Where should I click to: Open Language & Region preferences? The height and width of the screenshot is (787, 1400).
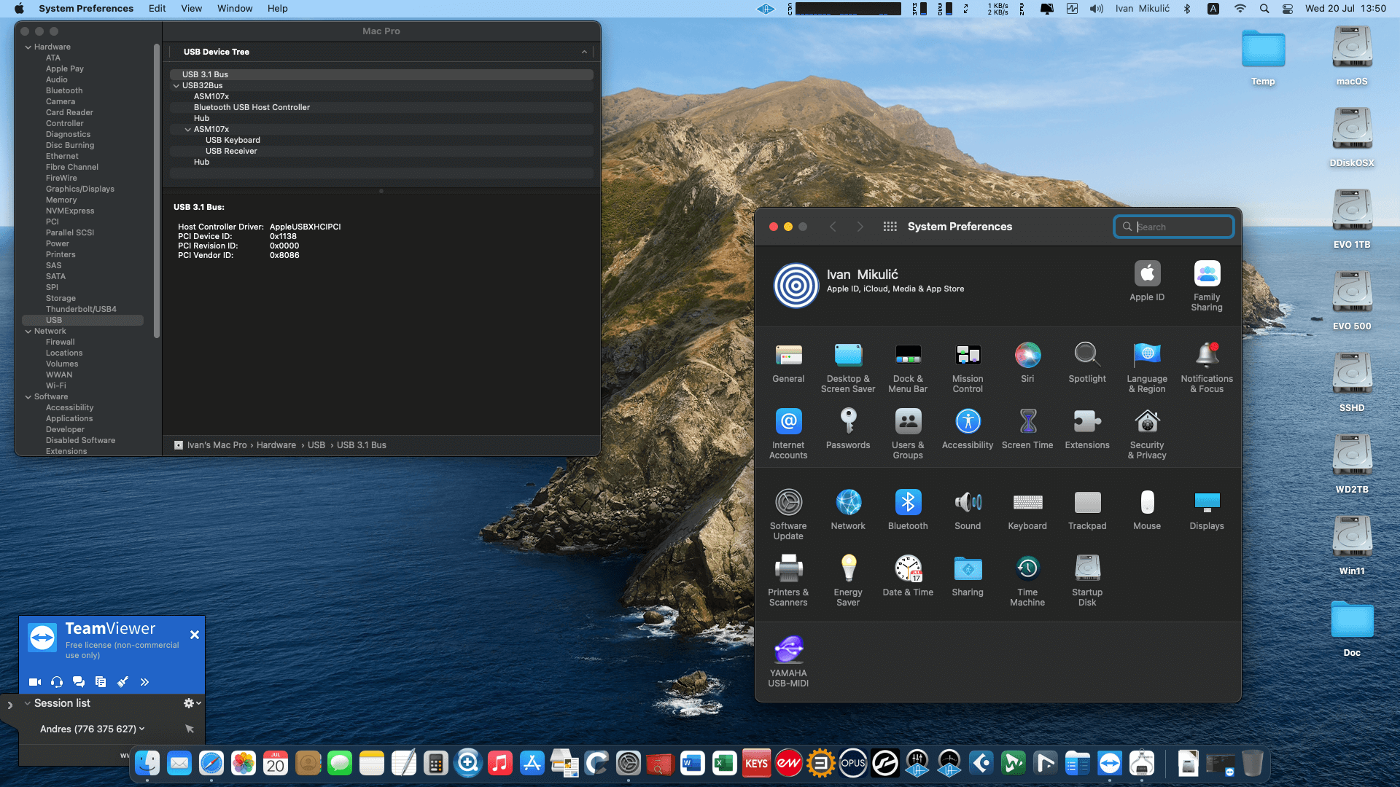pyautogui.click(x=1147, y=368)
